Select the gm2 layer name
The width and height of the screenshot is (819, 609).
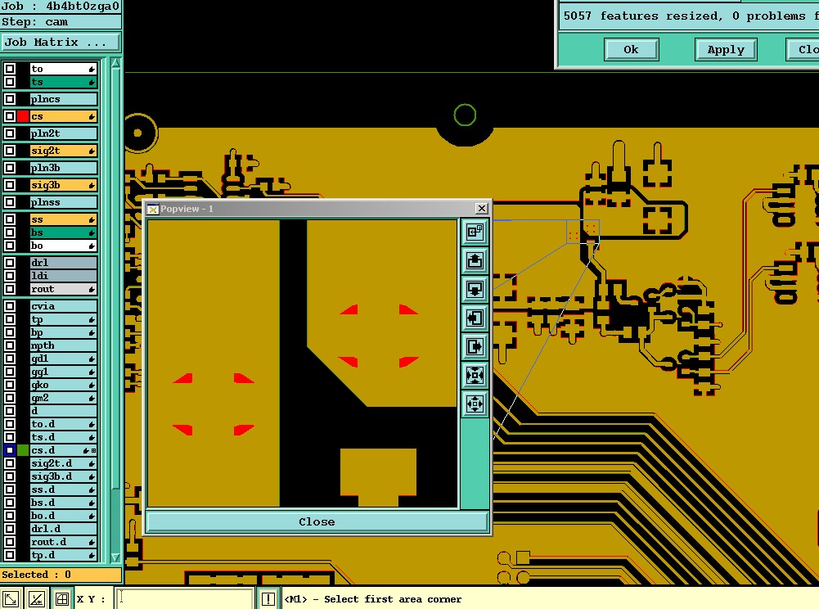pos(64,398)
